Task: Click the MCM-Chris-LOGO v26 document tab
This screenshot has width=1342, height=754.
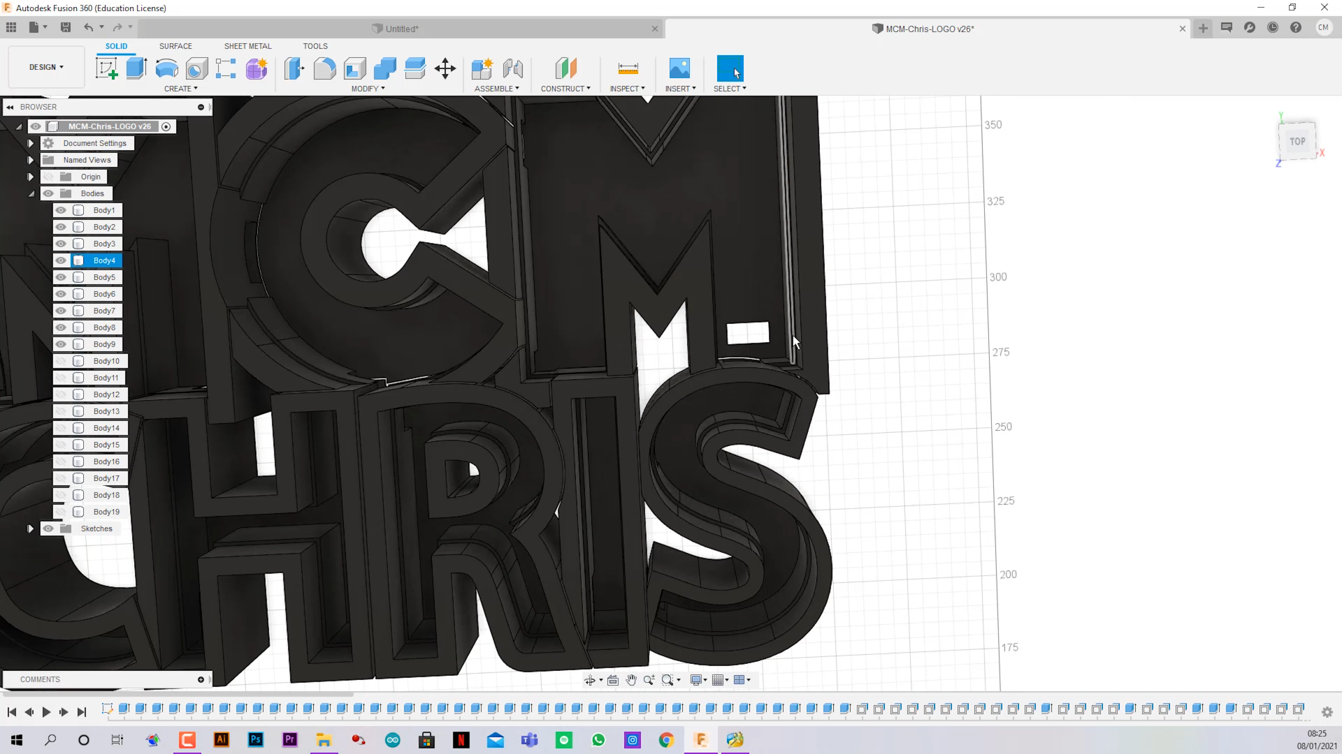Action: [925, 29]
